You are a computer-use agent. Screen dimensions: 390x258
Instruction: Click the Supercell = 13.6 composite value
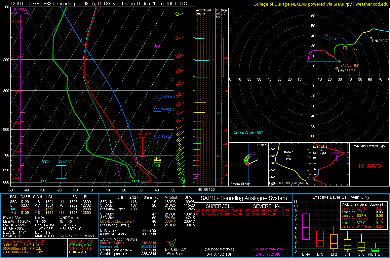click(x=81, y=241)
